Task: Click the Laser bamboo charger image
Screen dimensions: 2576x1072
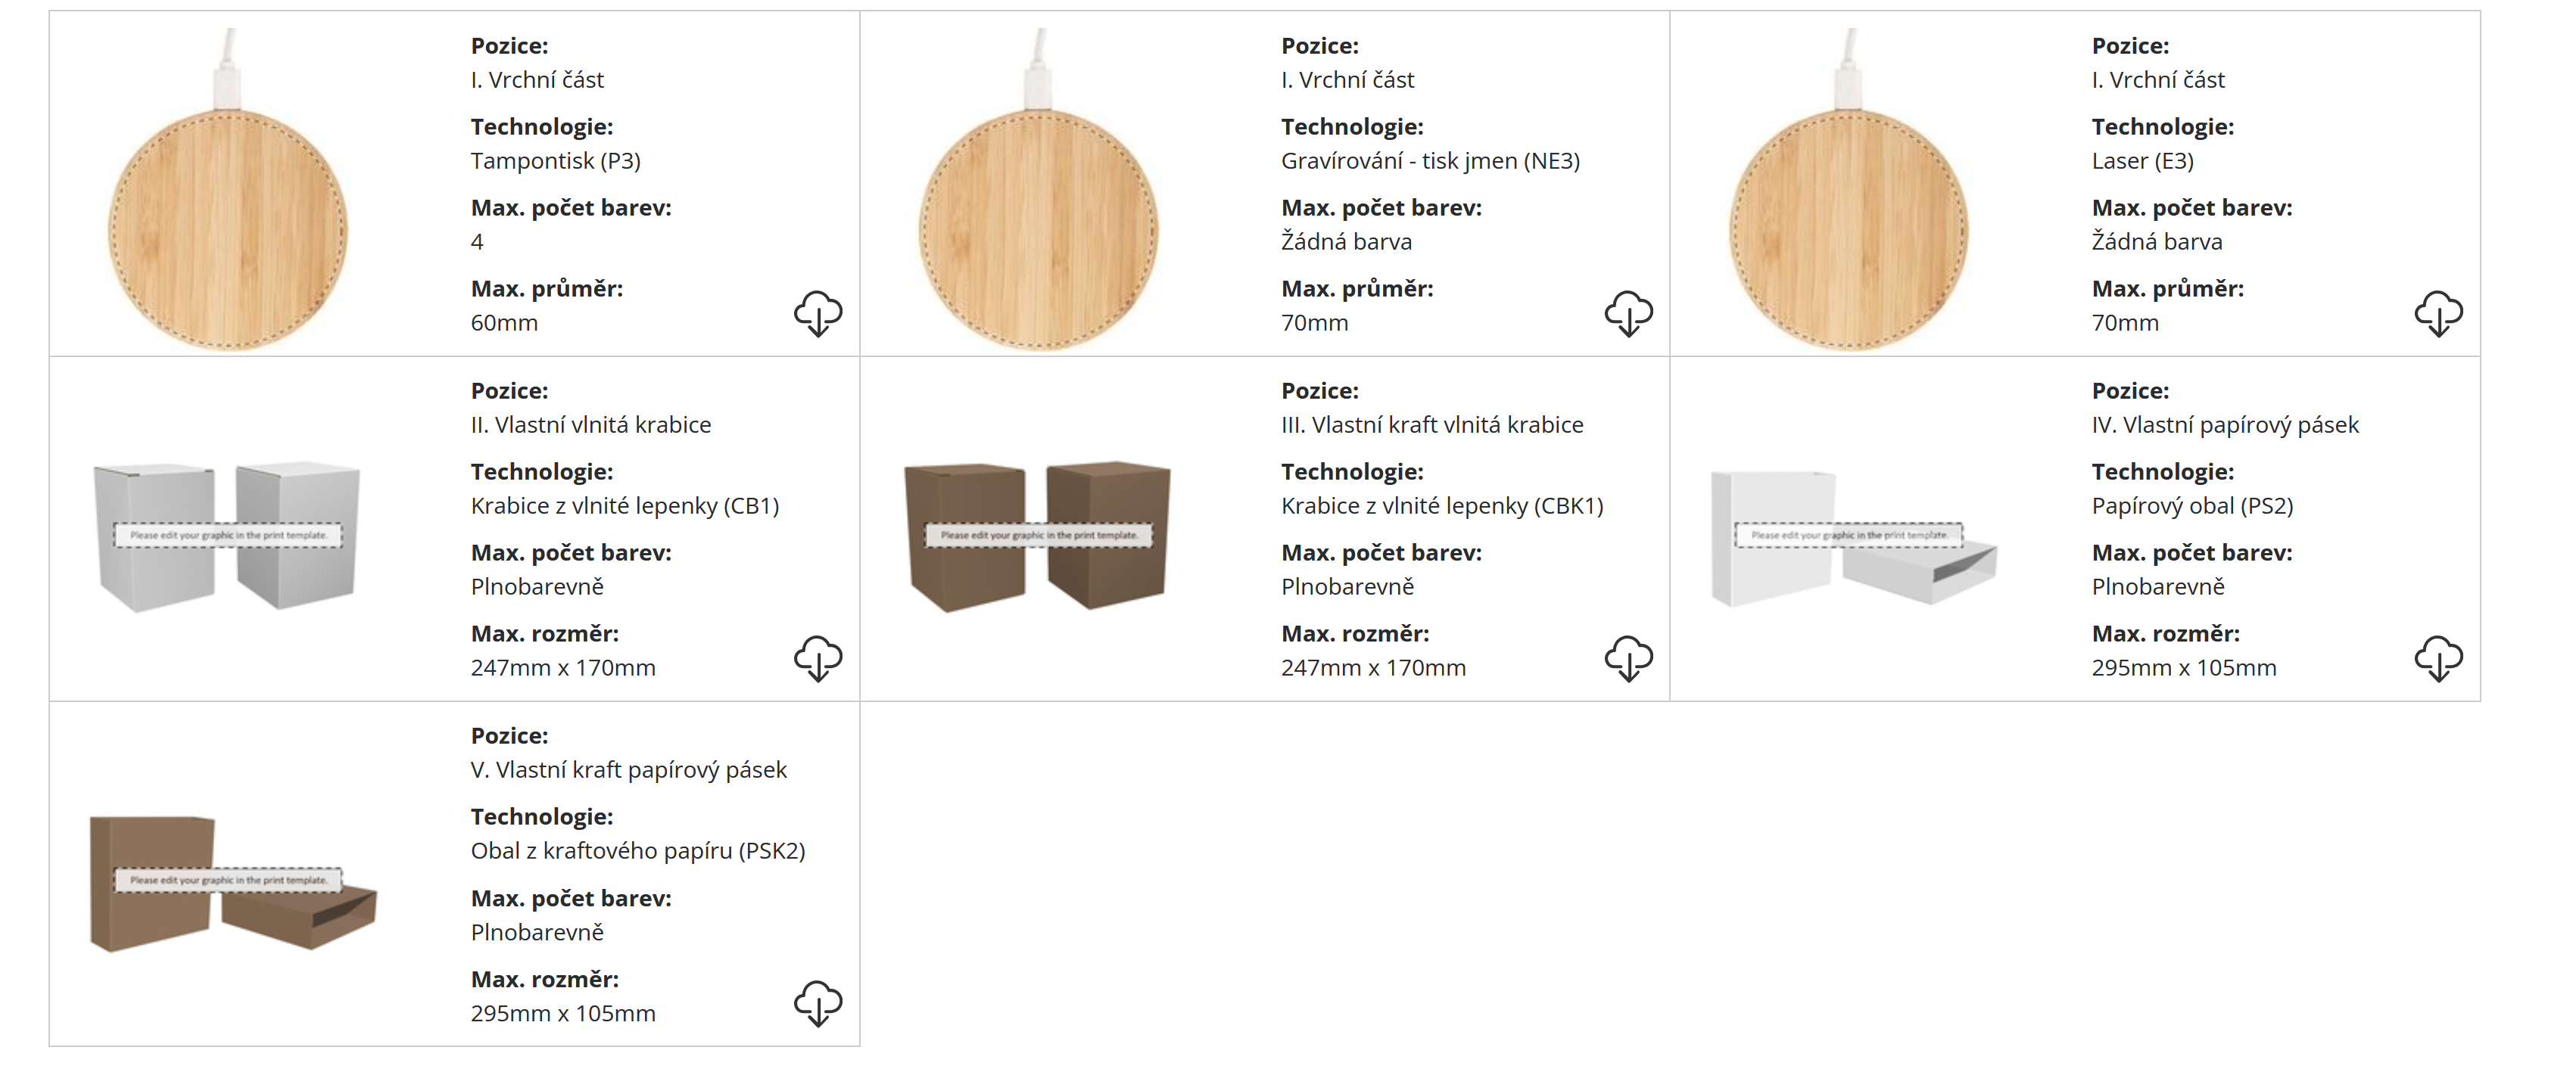Action: coord(1848,228)
